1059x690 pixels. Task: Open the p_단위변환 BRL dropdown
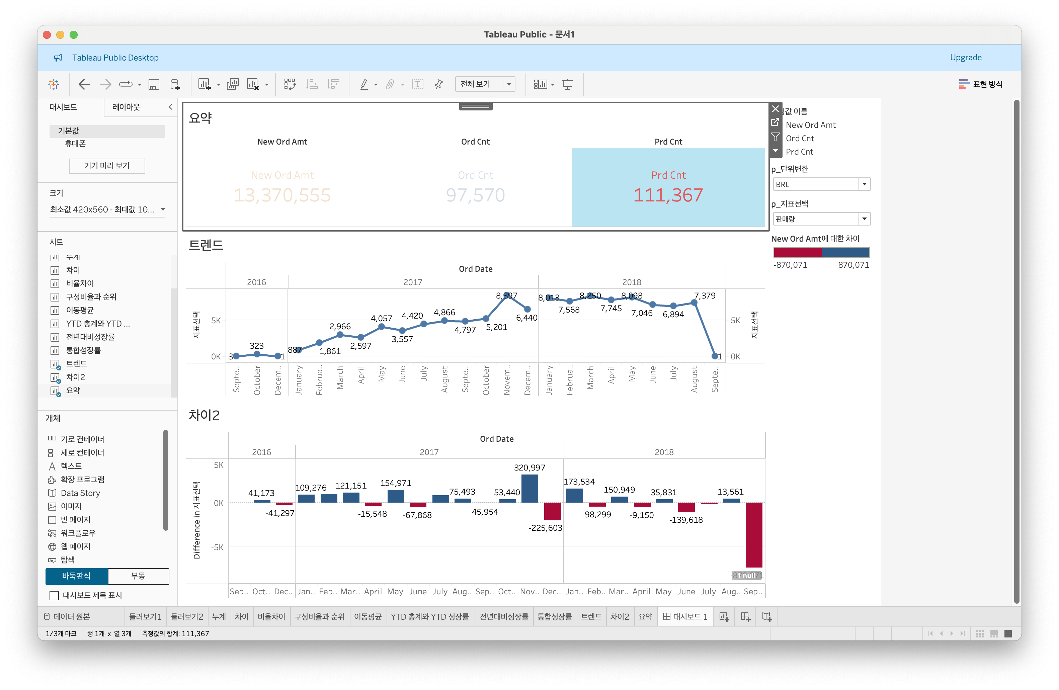point(864,184)
